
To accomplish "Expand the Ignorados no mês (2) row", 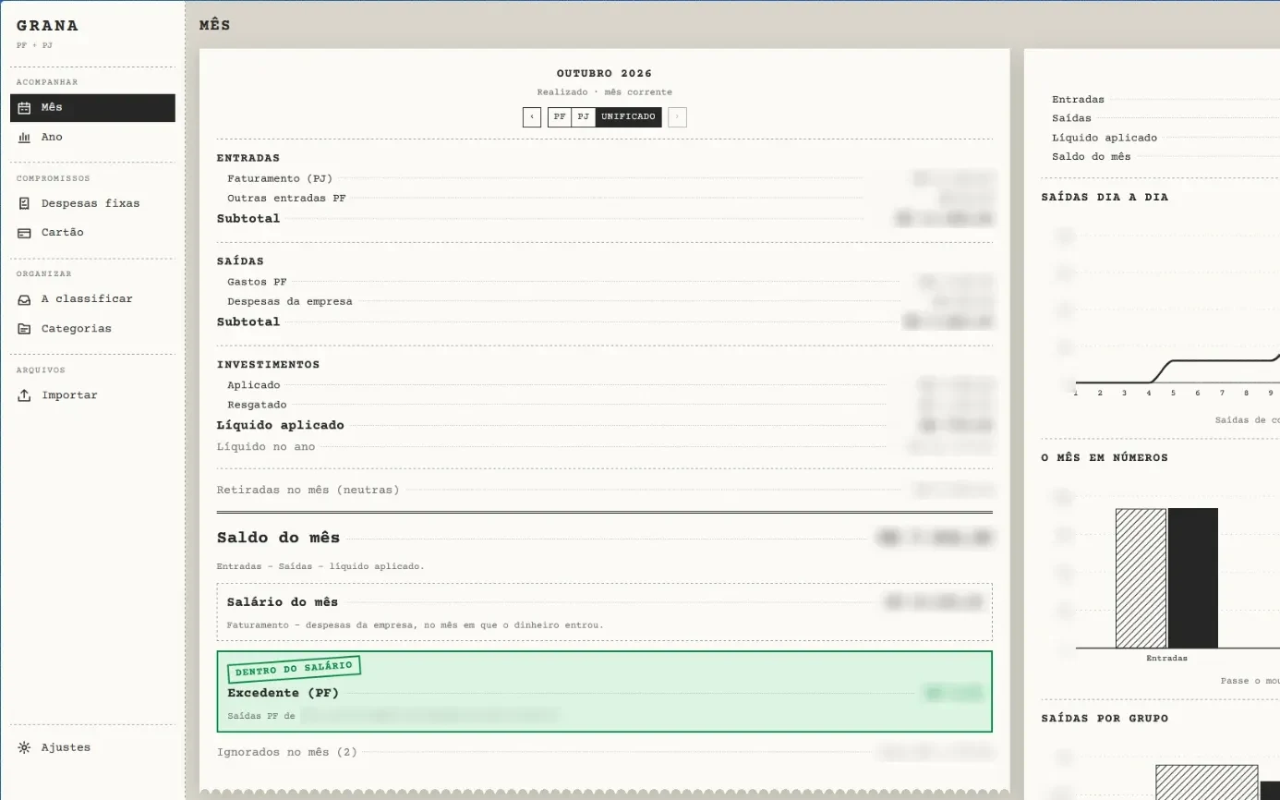I will pos(605,752).
